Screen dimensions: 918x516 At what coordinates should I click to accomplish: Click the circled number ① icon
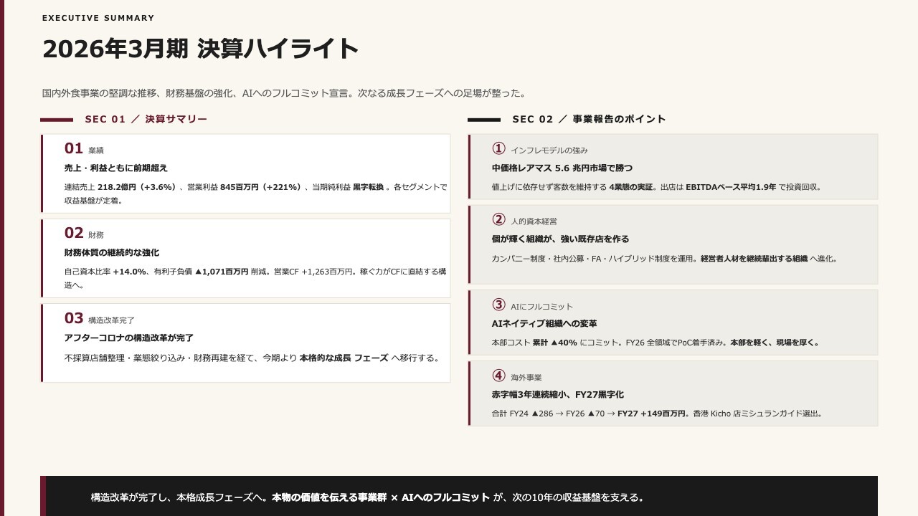click(498, 148)
